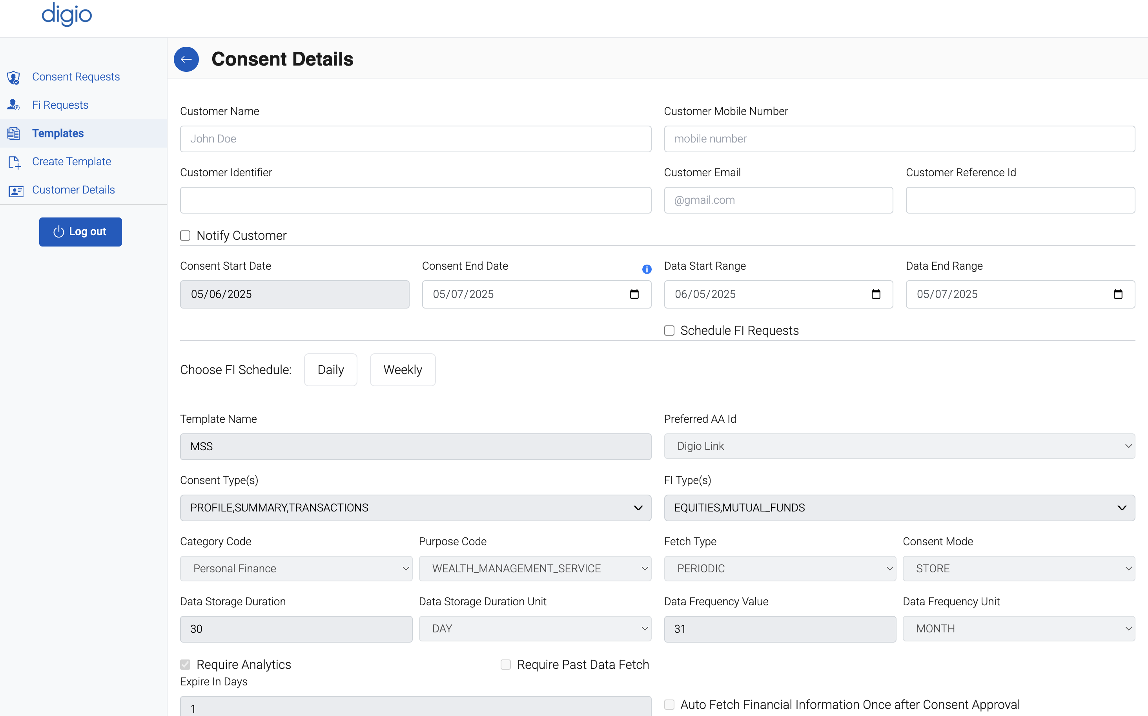Click the digio logo
This screenshot has width=1148, height=716.
[x=66, y=15]
